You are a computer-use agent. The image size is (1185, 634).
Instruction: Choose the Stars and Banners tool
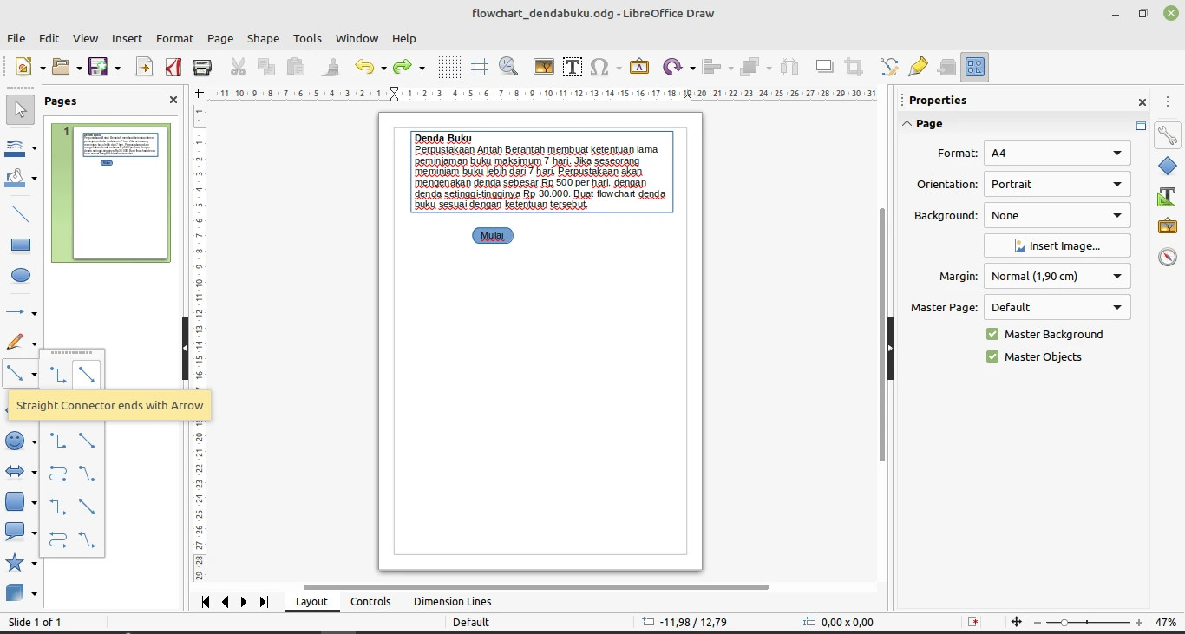click(16, 562)
